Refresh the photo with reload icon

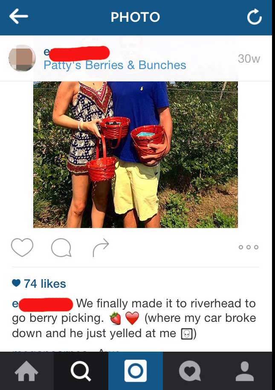tap(255, 17)
